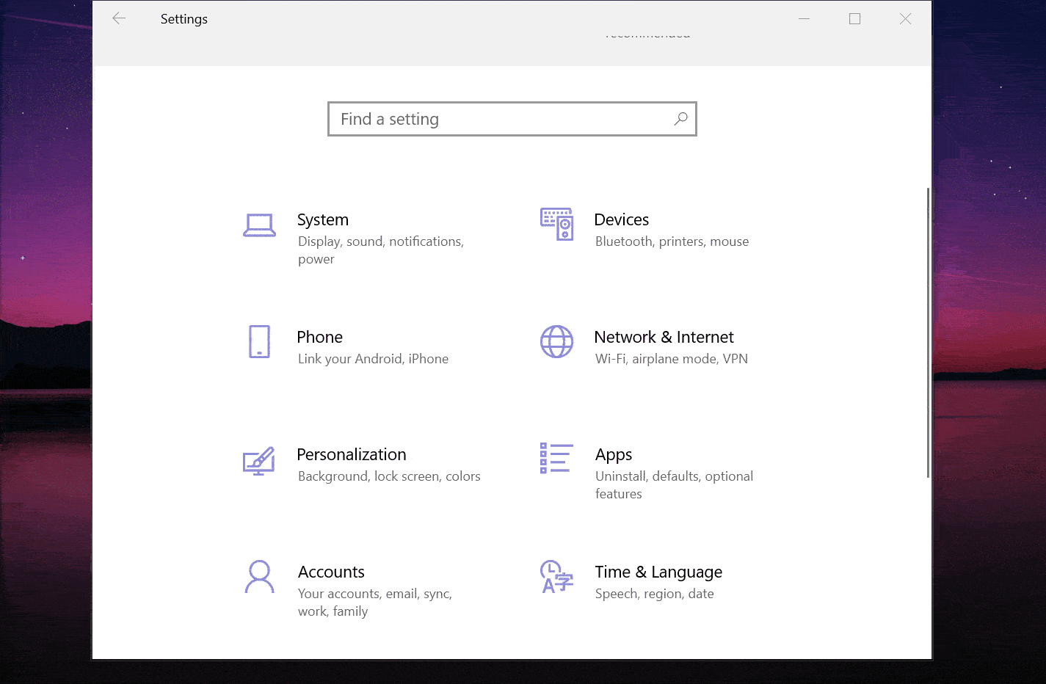Open Personalization to change background

tap(352, 454)
